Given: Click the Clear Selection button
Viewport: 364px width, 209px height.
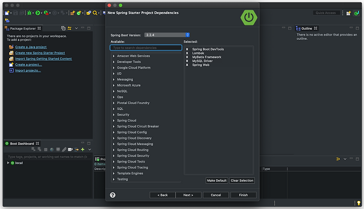Looking at the screenshot, I should click(x=242, y=181).
